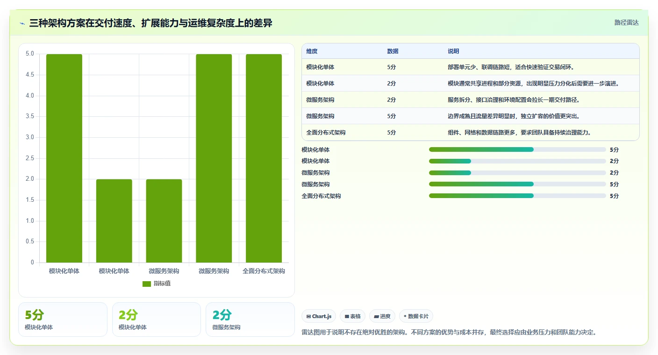
Task: Click the 2.5 y-axis tick label
Action: (29, 158)
